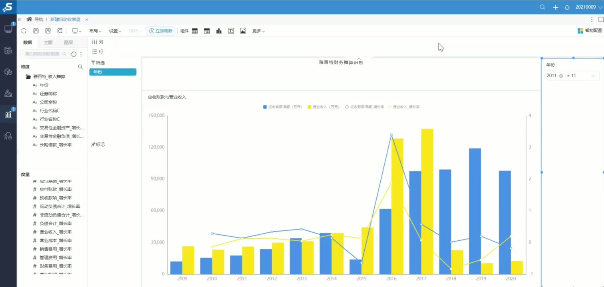Open the 布局 layout dropdown
The image size is (604, 287).
click(95, 31)
